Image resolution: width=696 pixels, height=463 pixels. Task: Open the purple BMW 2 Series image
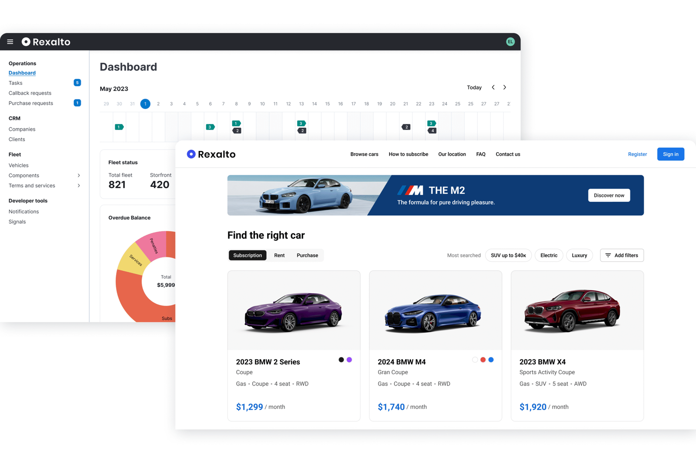pos(294,311)
